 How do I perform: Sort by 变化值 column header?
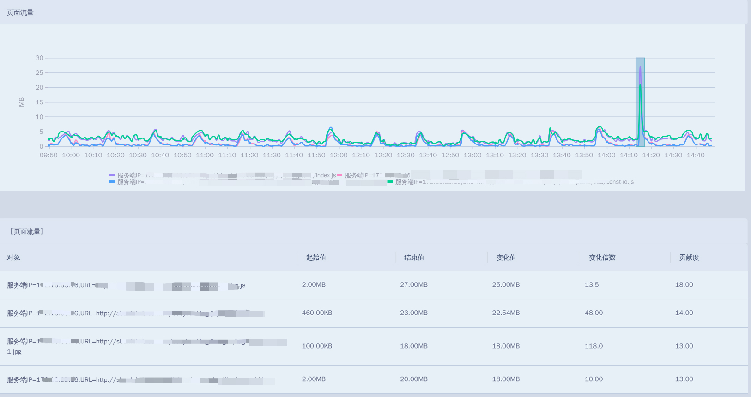click(x=506, y=258)
